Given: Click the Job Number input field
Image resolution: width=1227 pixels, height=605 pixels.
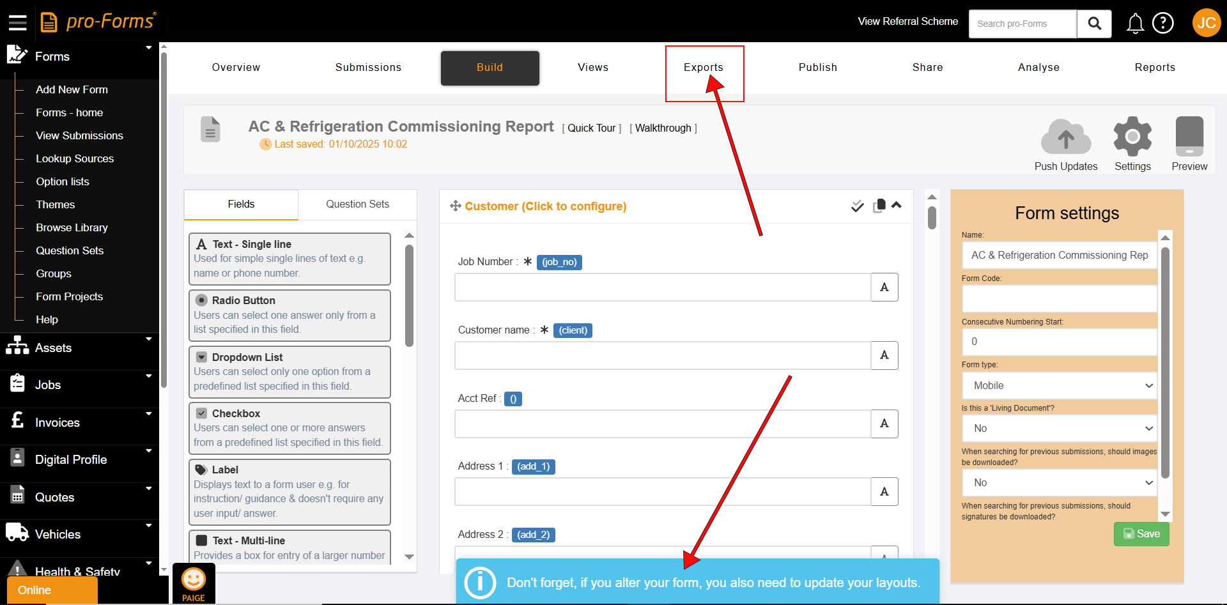Looking at the screenshot, I should click(663, 287).
